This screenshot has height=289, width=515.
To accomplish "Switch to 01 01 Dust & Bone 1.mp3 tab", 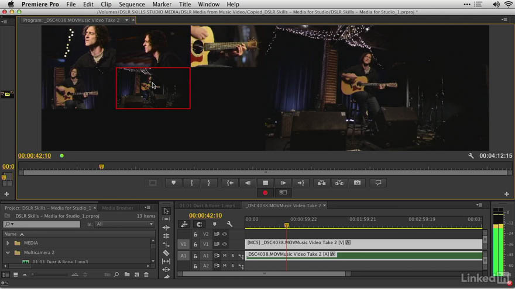I will [207, 206].
